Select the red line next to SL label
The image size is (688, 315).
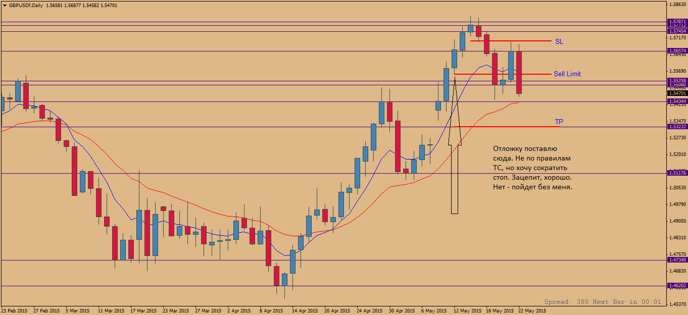pos(510,41)
